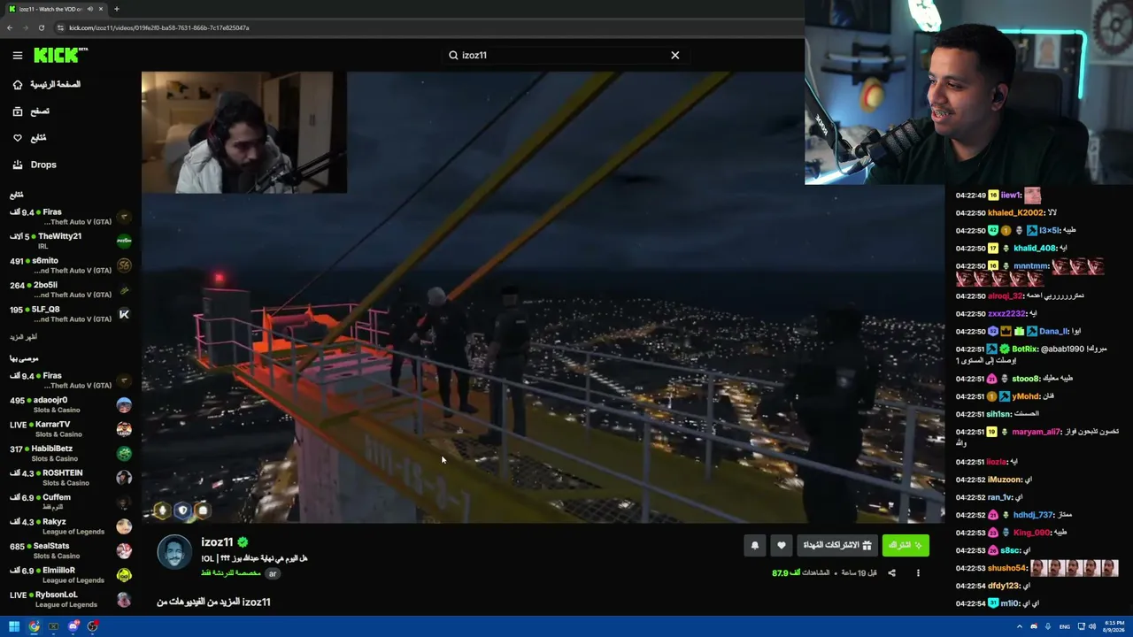The image size is (1133, 637).
Task: Click ROSHTEIN channel avatar
Action: [124, 478]
